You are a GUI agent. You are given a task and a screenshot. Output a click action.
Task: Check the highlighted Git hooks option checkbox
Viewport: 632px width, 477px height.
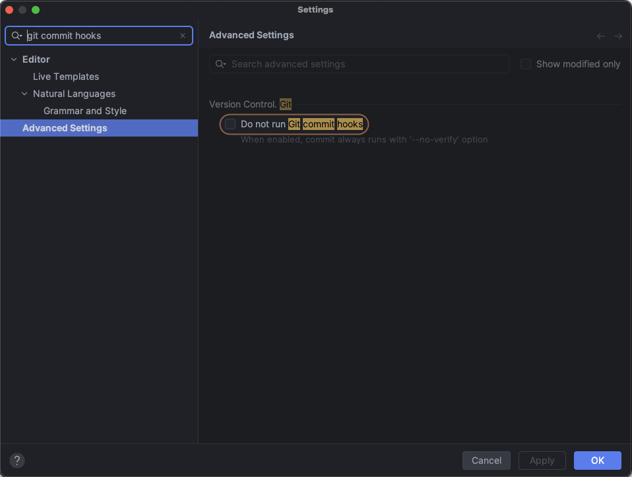pyautogui.click(x=230, y=124)
